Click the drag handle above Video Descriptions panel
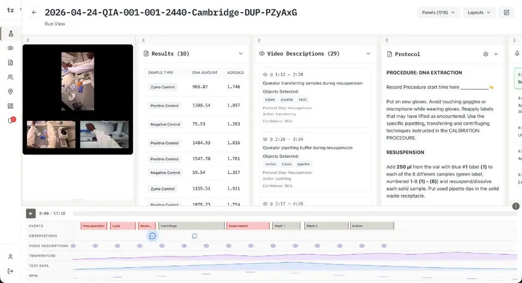 (x=259, y=40)
